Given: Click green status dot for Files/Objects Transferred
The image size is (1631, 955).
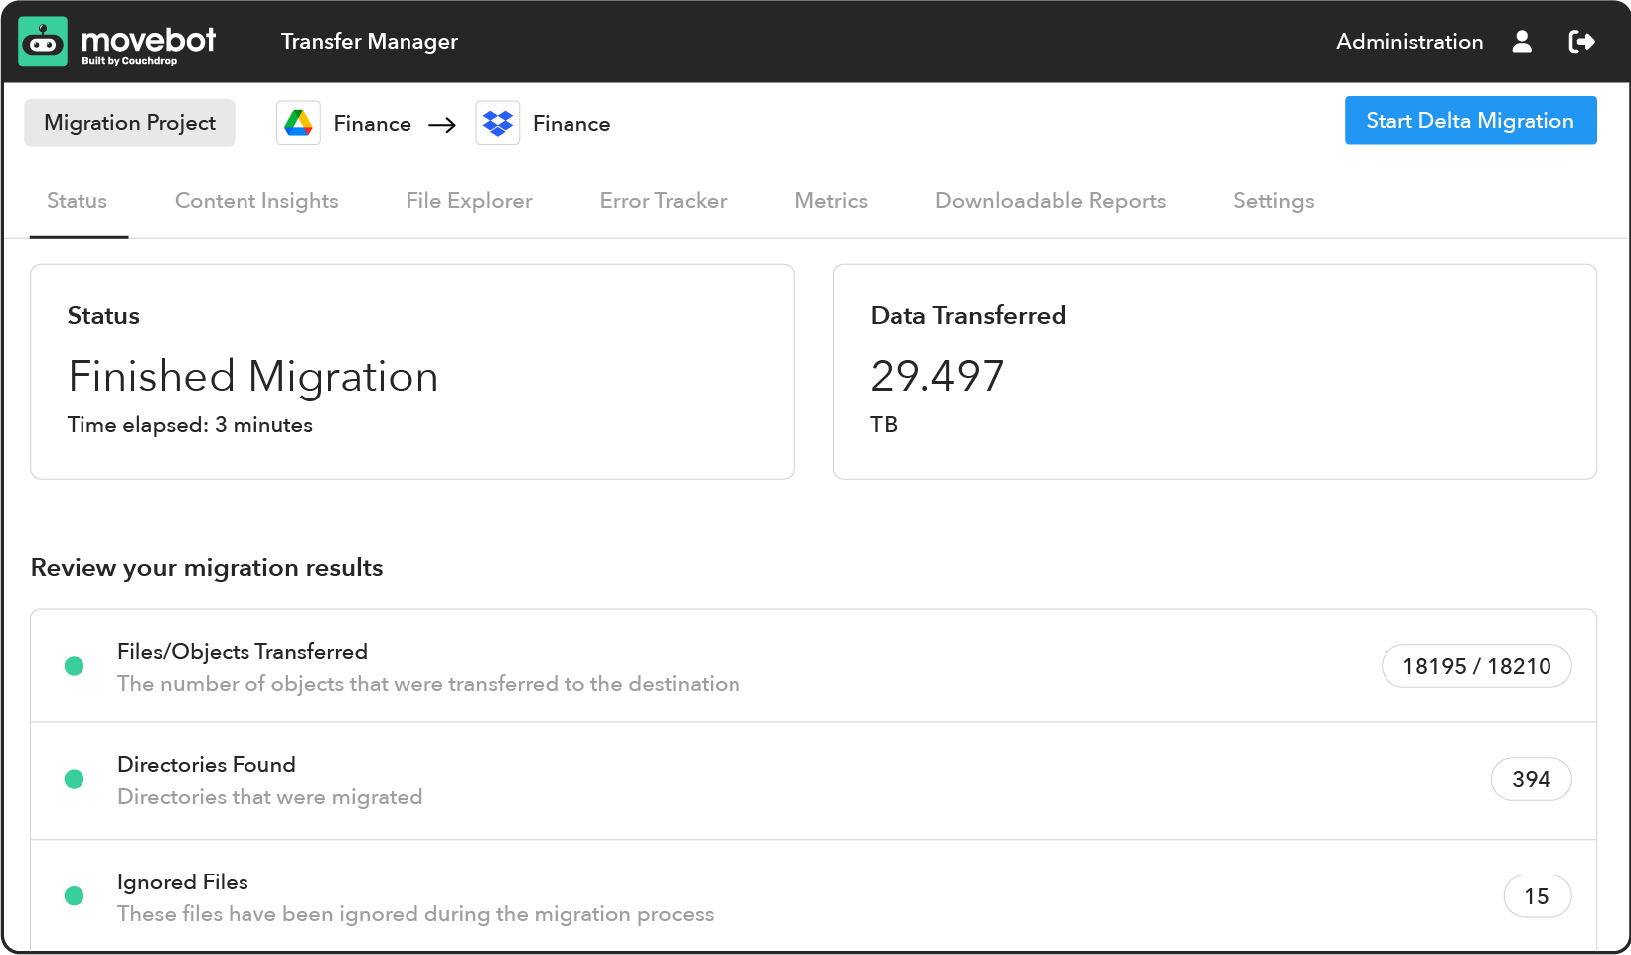Looking at the screenshot, I should tap(74, 666).
